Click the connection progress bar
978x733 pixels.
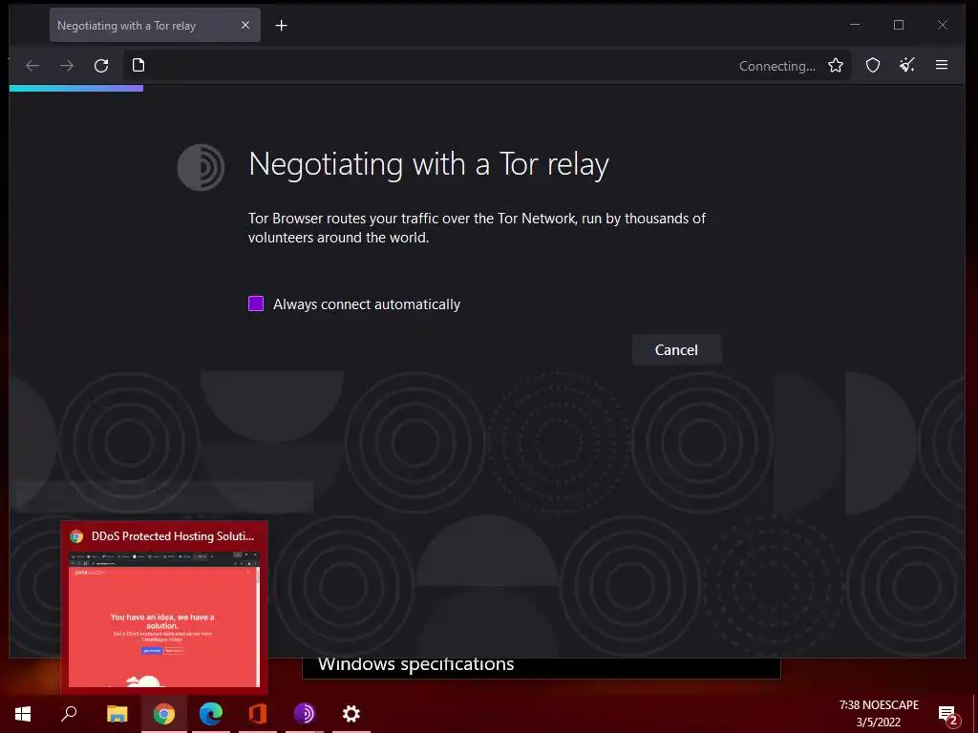[76, 89]
